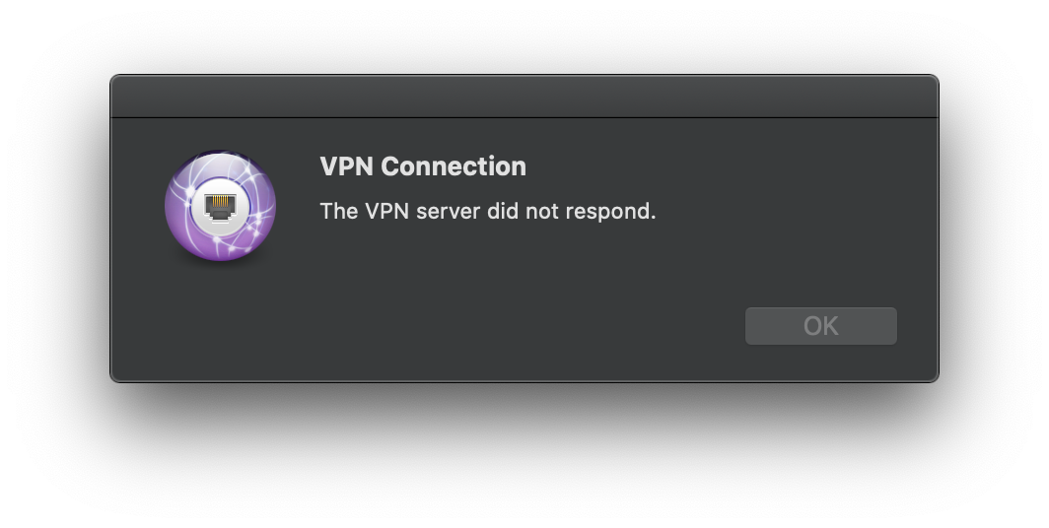
Task: Click the Ethernet port symbol inside the icon
Action: click(x=220, y=206)
